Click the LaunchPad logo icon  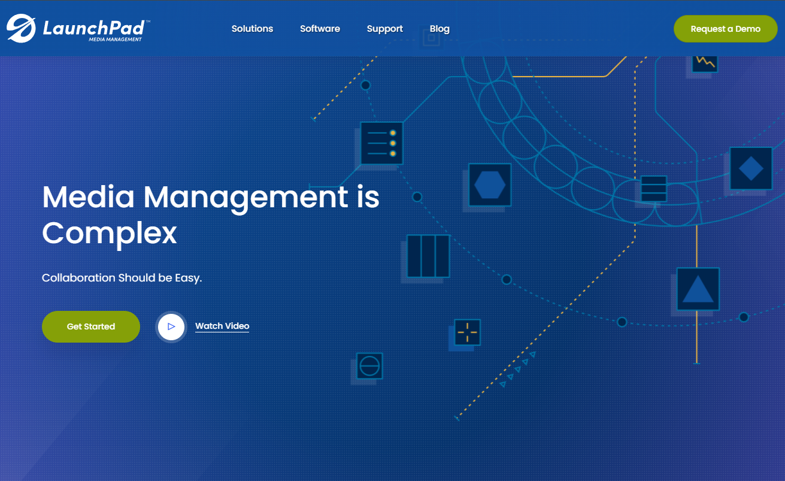coord(21,28)
